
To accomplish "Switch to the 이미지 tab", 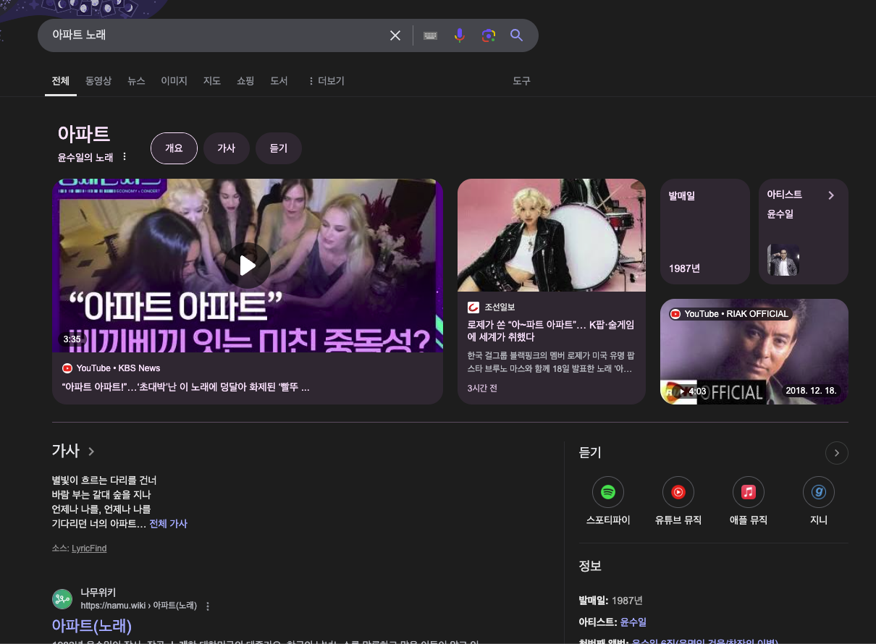I will coord(174,81).
